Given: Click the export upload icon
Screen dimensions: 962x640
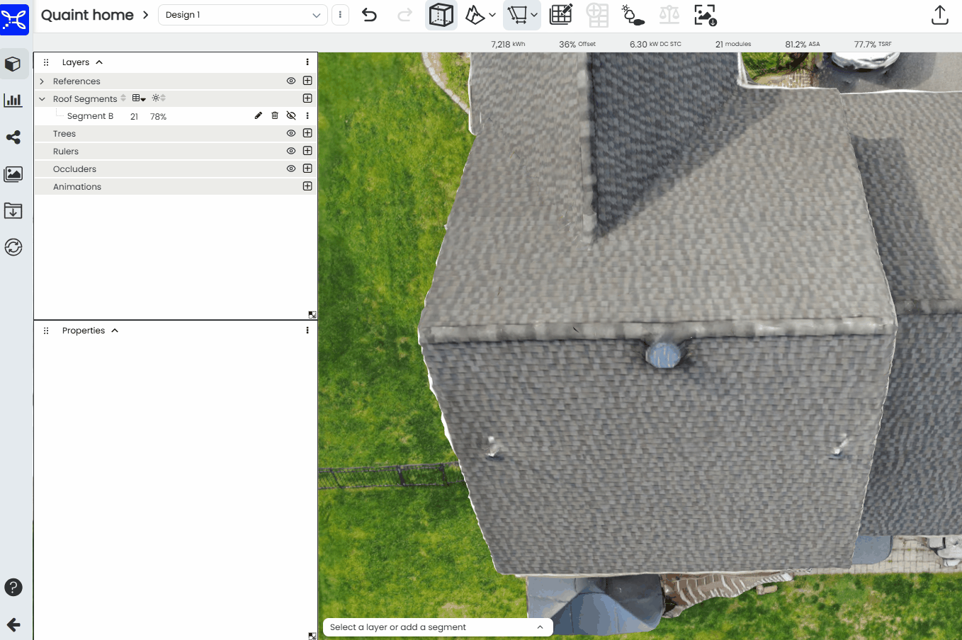Looking at the screenshot, I should pyautogui.click(x=939, y=15).
